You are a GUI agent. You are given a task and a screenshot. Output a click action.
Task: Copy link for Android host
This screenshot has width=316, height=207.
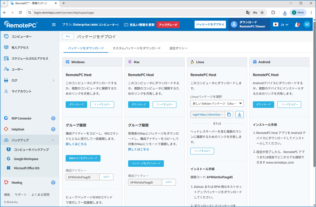(x=289, y=104)
